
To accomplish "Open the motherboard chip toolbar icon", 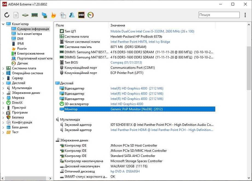I will 25,15.
